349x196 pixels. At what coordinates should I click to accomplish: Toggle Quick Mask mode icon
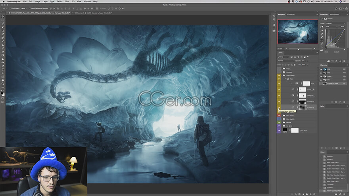[x=3, y=99]
